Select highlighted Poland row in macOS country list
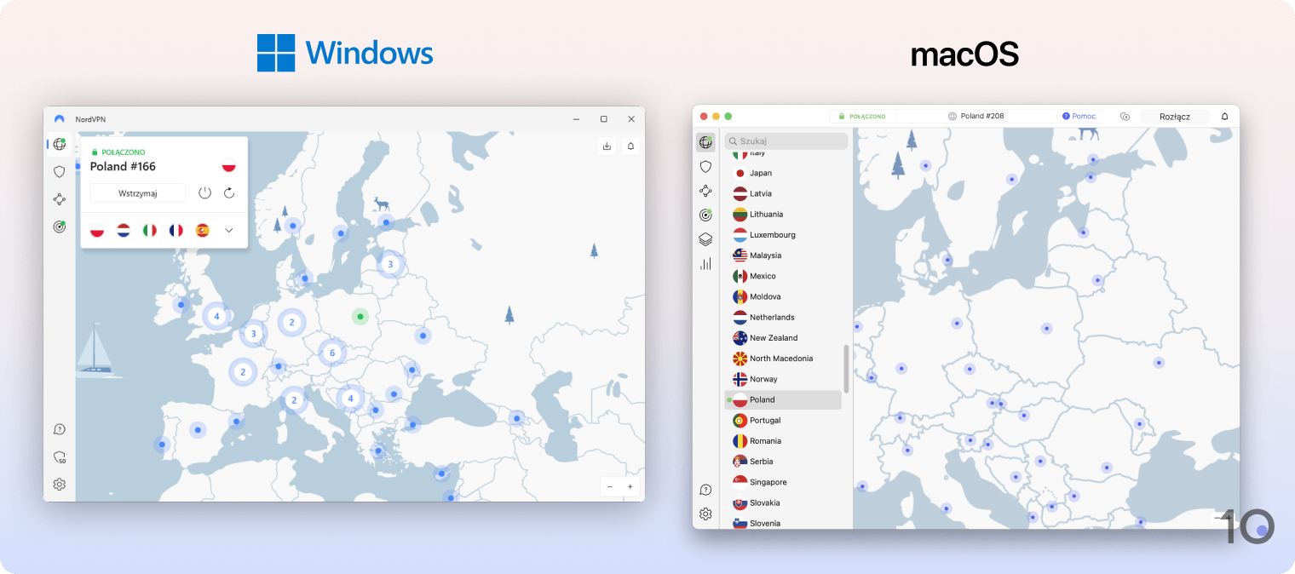Image resolution: width=1295 pixels, height=574 pixels. (783, 399)
